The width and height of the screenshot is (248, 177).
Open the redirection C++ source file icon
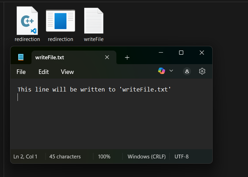pos(27,21)
